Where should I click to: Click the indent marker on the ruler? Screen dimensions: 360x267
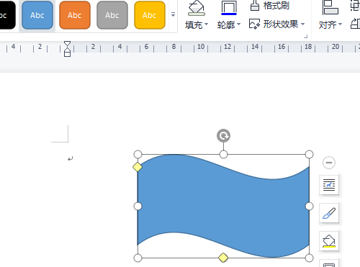(x=68, y=49)
